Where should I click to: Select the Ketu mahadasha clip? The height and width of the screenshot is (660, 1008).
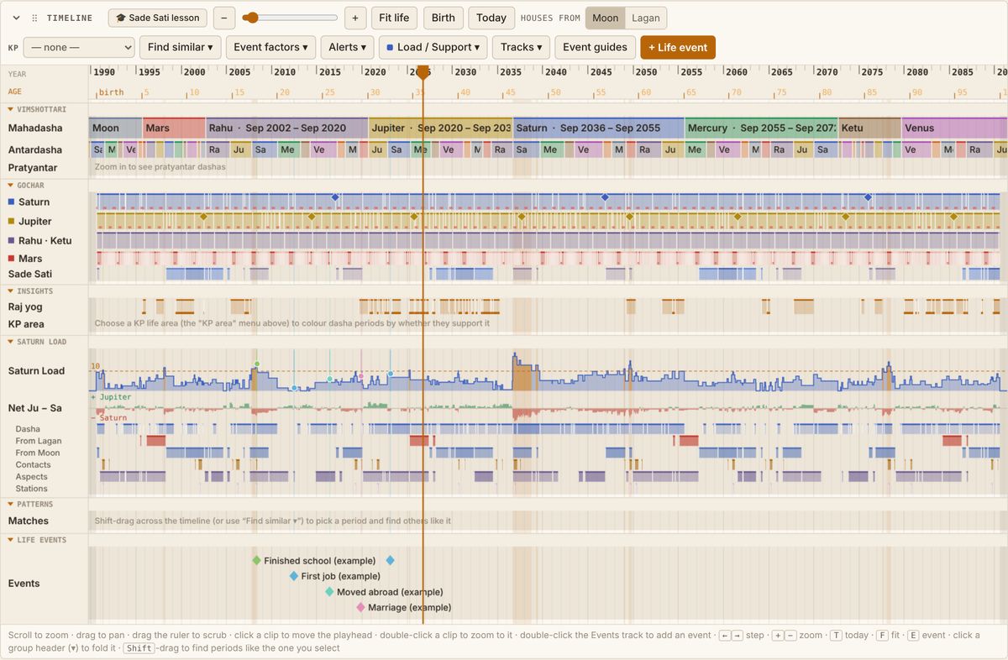(x=869, y=128)
